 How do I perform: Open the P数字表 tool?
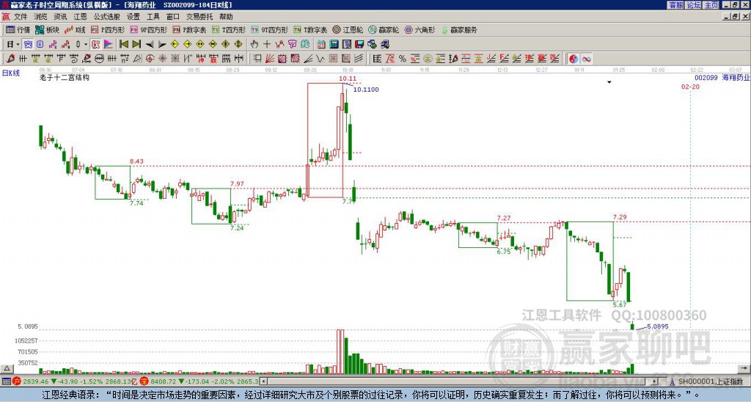coord(189,29)
